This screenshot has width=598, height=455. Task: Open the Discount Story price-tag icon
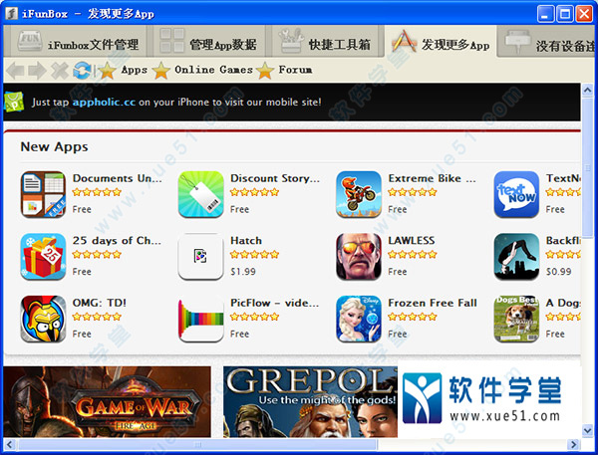click(x=201, y=194)
